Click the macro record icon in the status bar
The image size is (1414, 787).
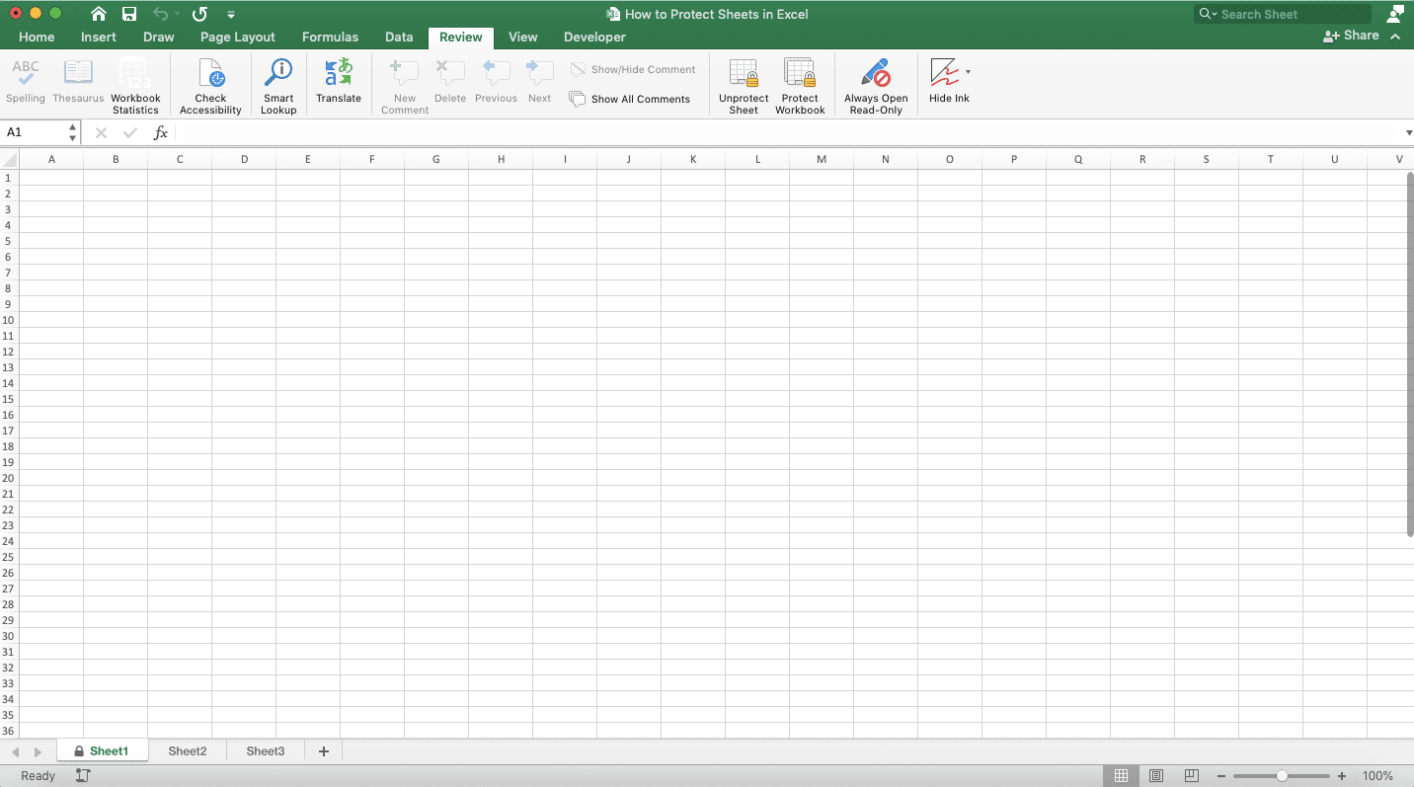(x=83, y=776)
